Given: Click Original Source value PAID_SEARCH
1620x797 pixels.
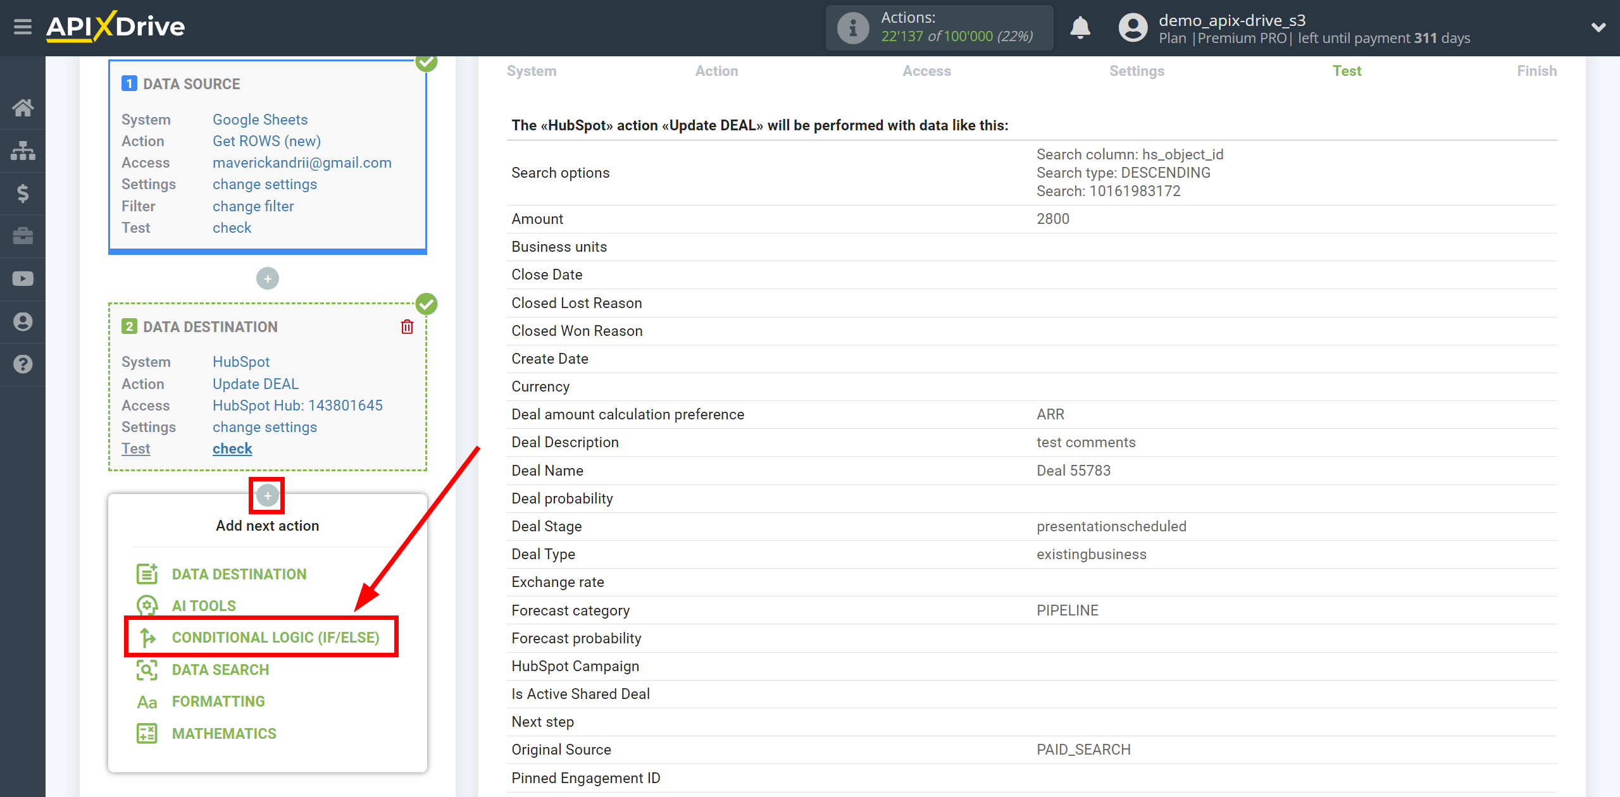Looking at the screenshot, I should [x=1083, y=750].
